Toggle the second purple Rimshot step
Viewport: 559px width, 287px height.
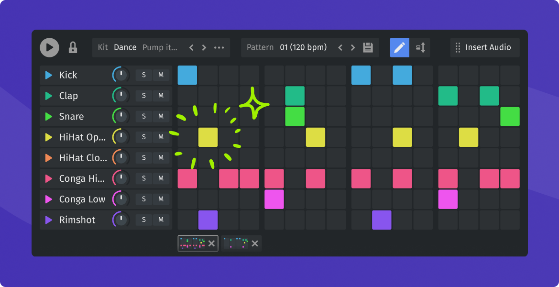(x=382, y=220)
